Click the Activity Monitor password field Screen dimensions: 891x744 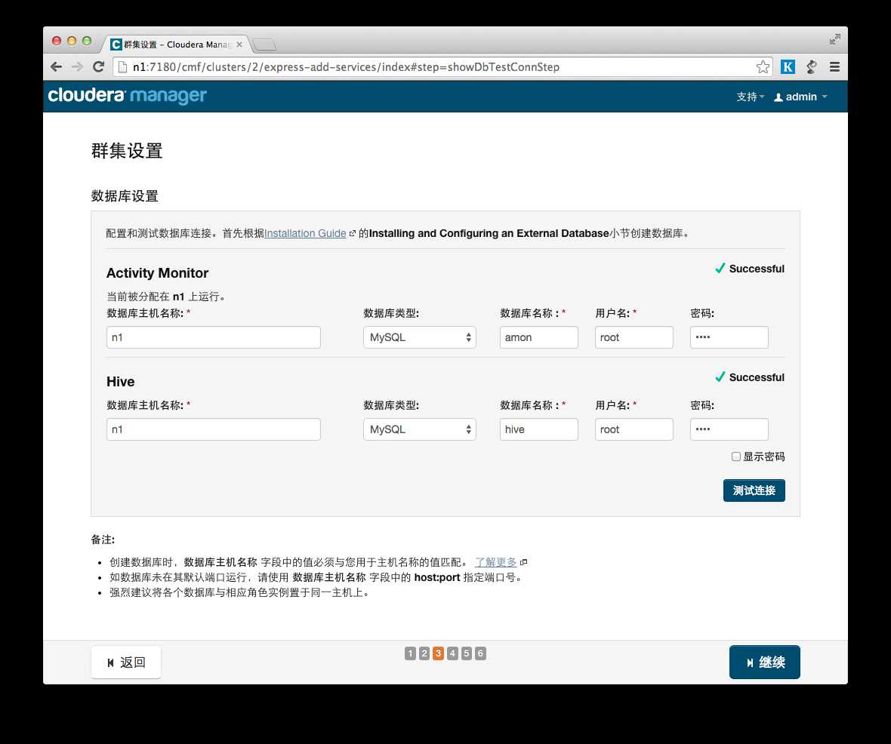[x=729, y=337]
